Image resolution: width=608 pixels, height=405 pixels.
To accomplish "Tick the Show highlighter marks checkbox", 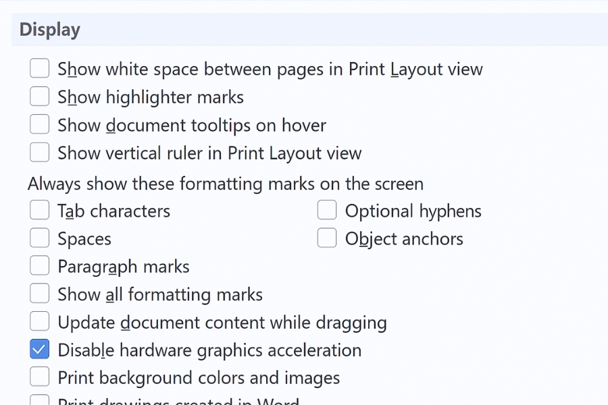I will [x=40, y=97].
